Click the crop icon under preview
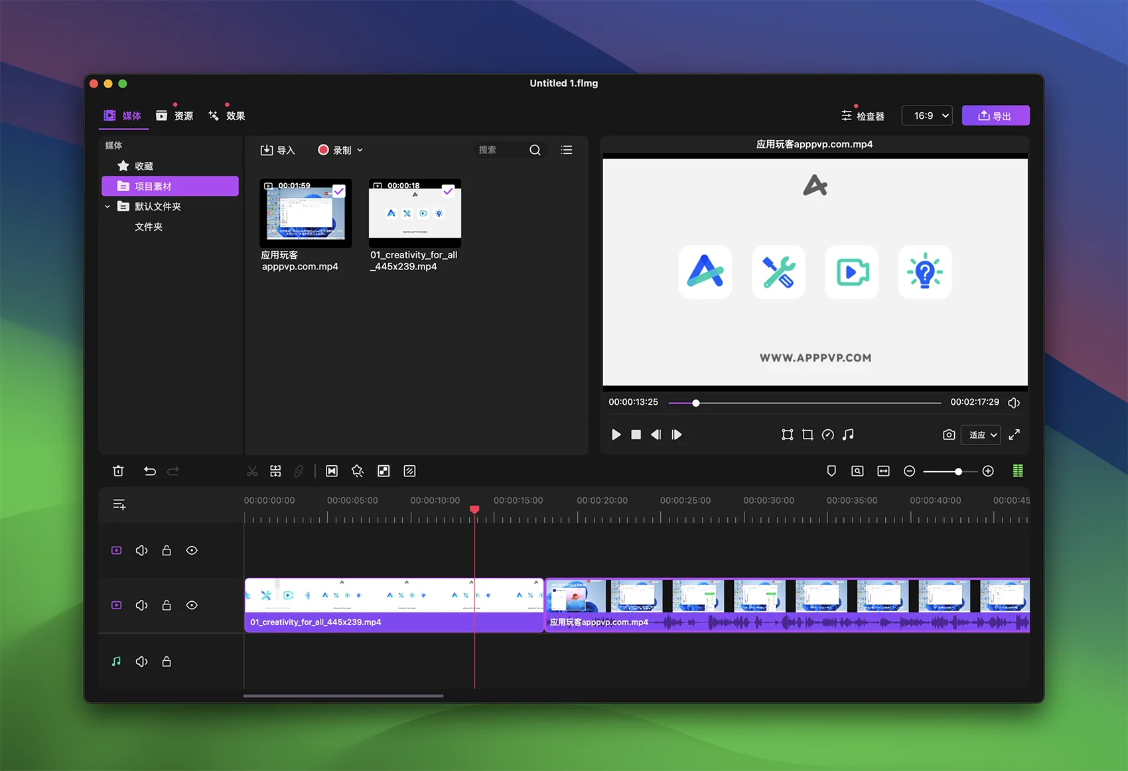This screenshot has height=771, width=1128. pyautogui.click(x=808, y=435)
